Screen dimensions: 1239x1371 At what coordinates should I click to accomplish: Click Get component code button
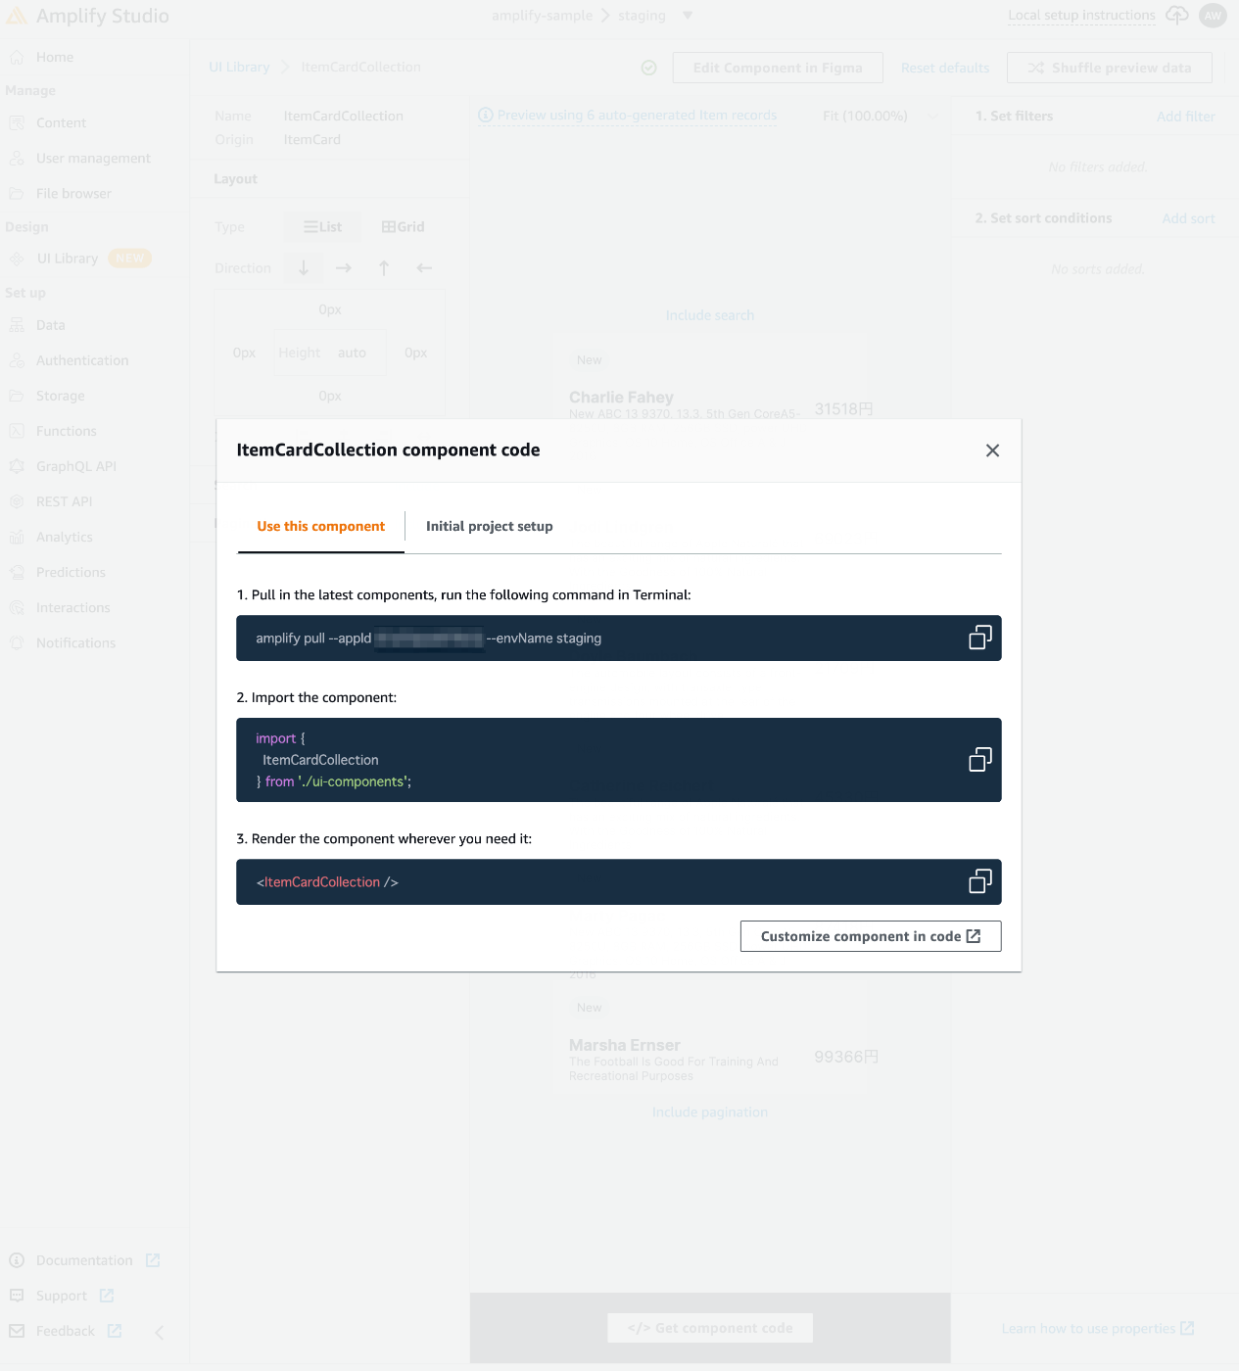(x=710, y=1328)
